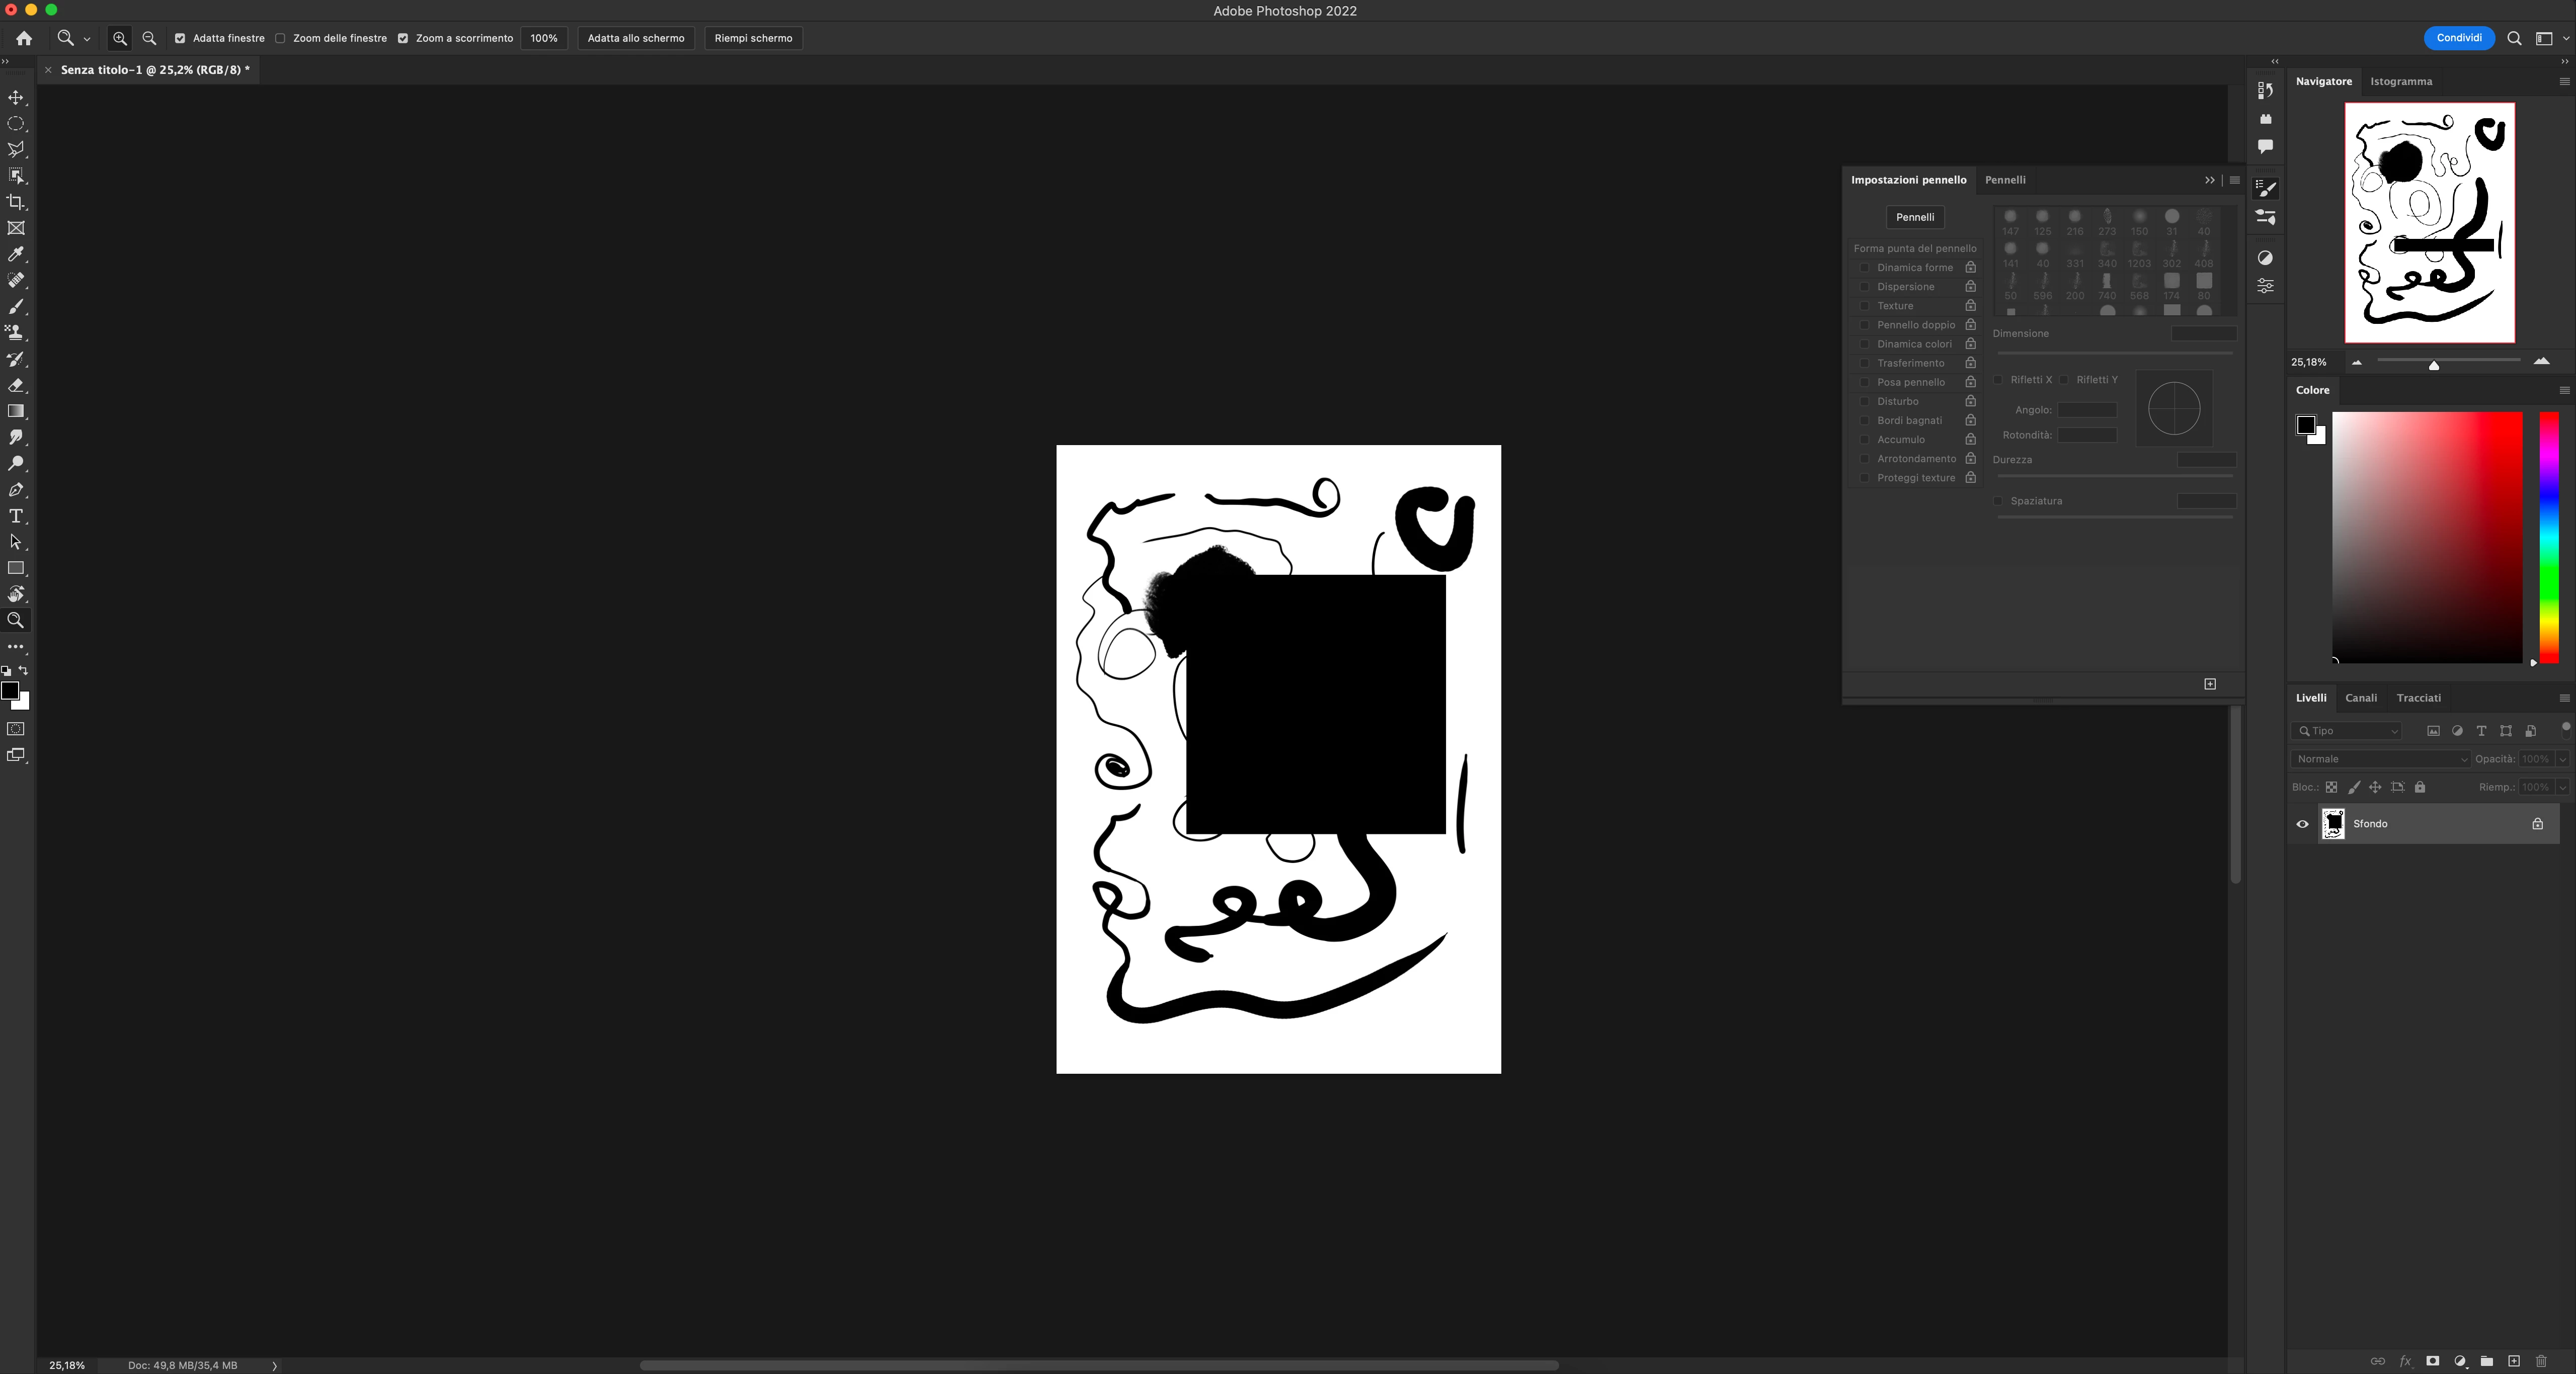The image size is (2576, 1374).
Task: Select the Crop tool
Action: pyautogui.click(x=16, y=202)
